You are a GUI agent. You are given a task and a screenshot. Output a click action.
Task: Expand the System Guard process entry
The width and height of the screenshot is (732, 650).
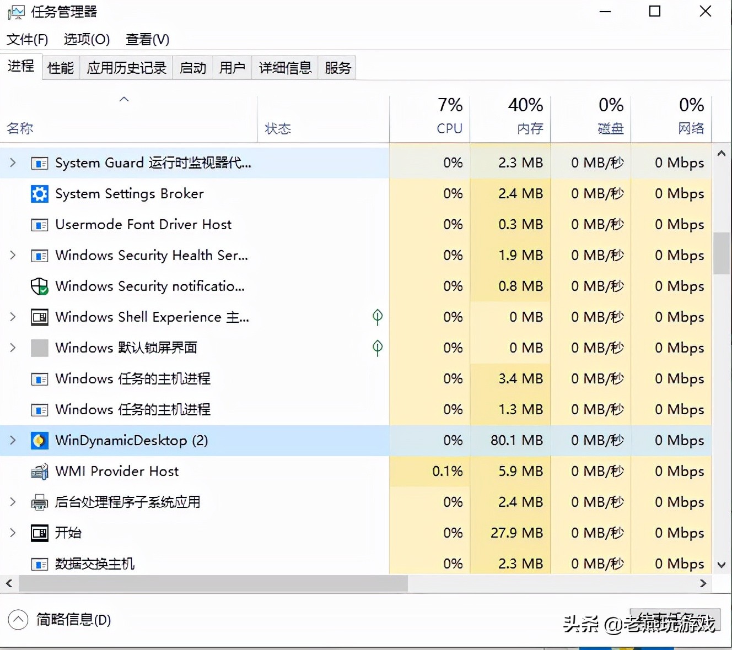pos(13,163)
